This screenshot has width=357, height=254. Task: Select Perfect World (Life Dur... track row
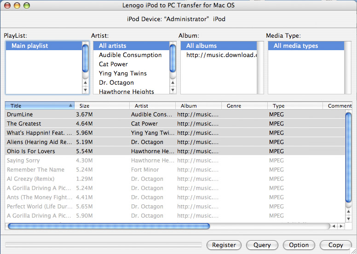coord(175,207)
